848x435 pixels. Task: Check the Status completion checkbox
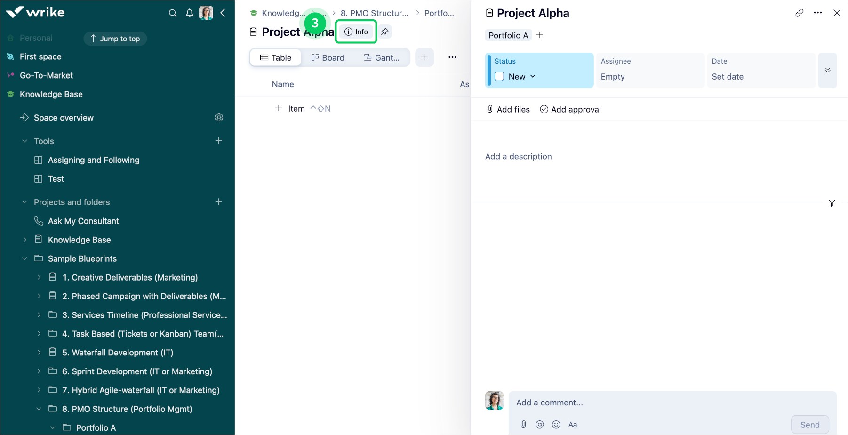(x=499, y=76)
